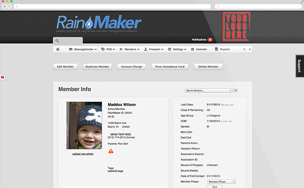The height and width of the screenshot is (188, 304).
Task: Click the Age Group value Lil Dragons
Action: click(x=213, y=115)
